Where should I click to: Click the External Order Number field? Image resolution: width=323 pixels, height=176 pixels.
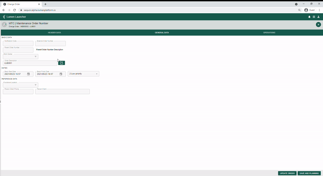click(x=50, y=43)
